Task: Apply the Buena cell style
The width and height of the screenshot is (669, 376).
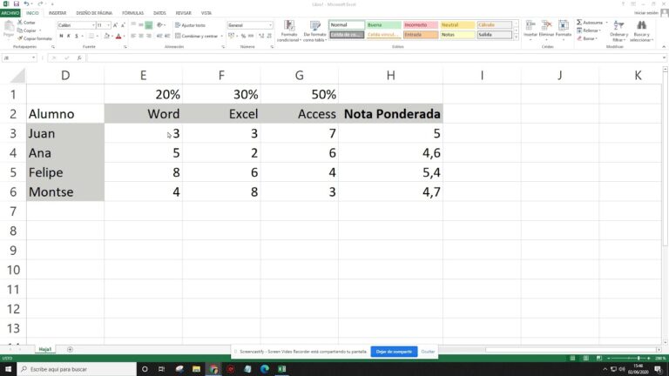Action: (383, 25)
